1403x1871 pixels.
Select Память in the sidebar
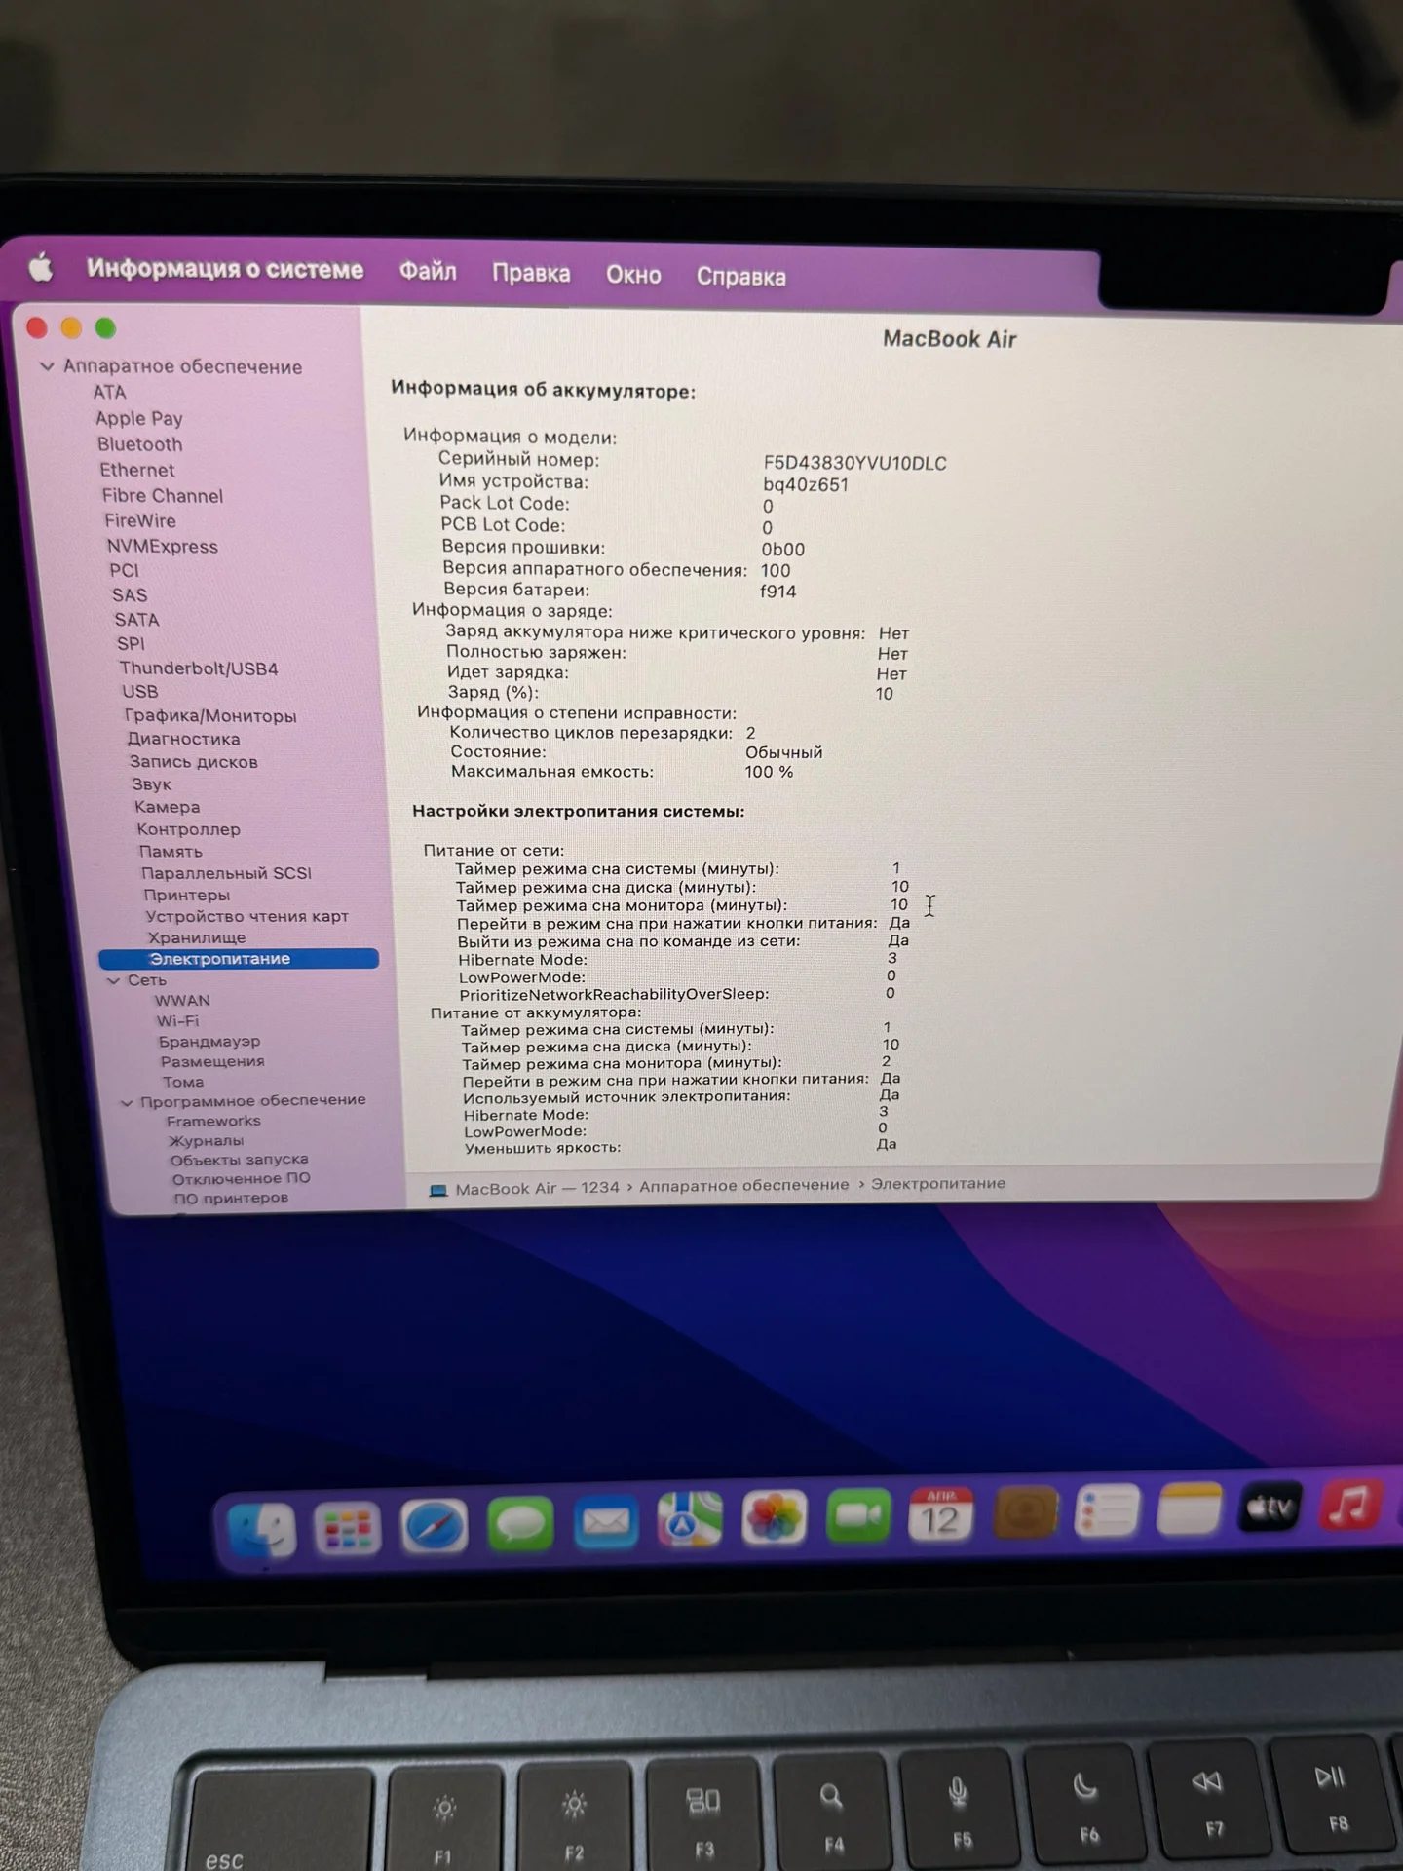pos(171,852)
